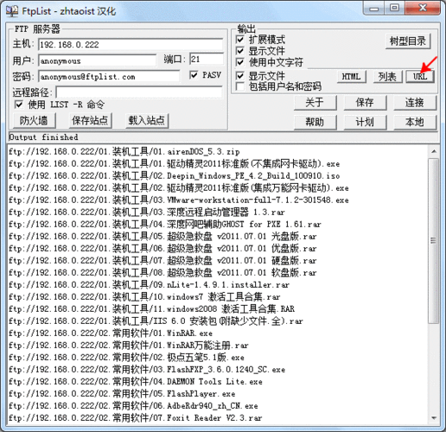
Task: Toggle 使用 LIST -R 命令 checkbox
Action: 19,105
